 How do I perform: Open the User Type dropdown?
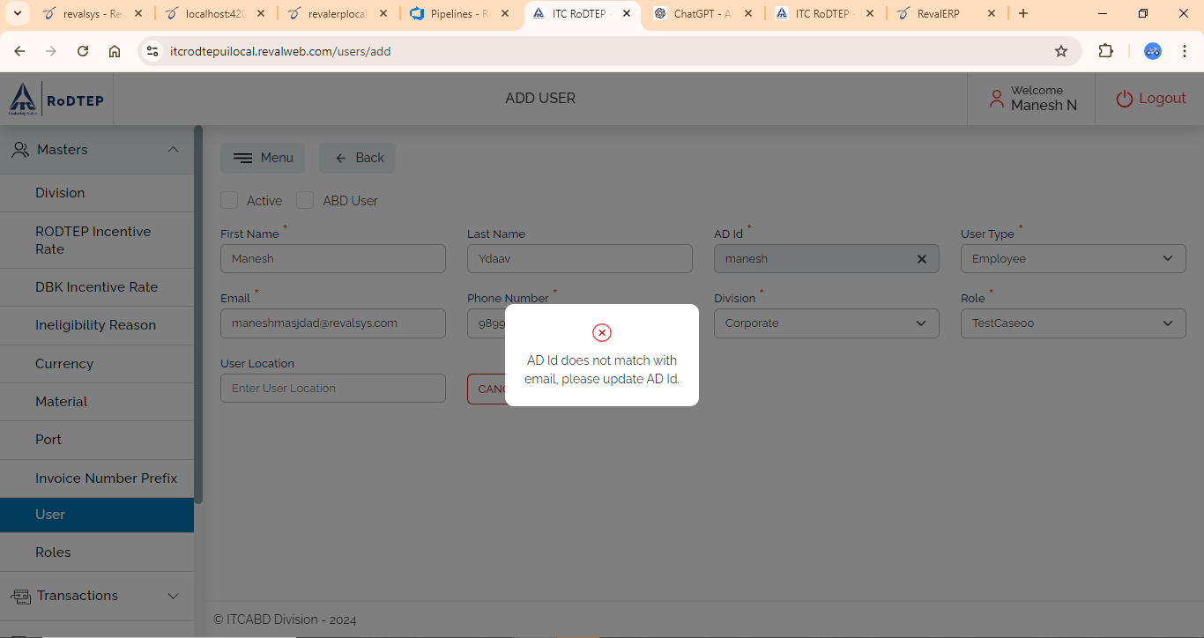tap(1073, 259)
